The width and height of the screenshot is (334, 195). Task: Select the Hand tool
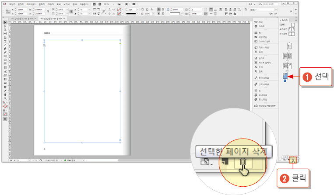[5, 94]
